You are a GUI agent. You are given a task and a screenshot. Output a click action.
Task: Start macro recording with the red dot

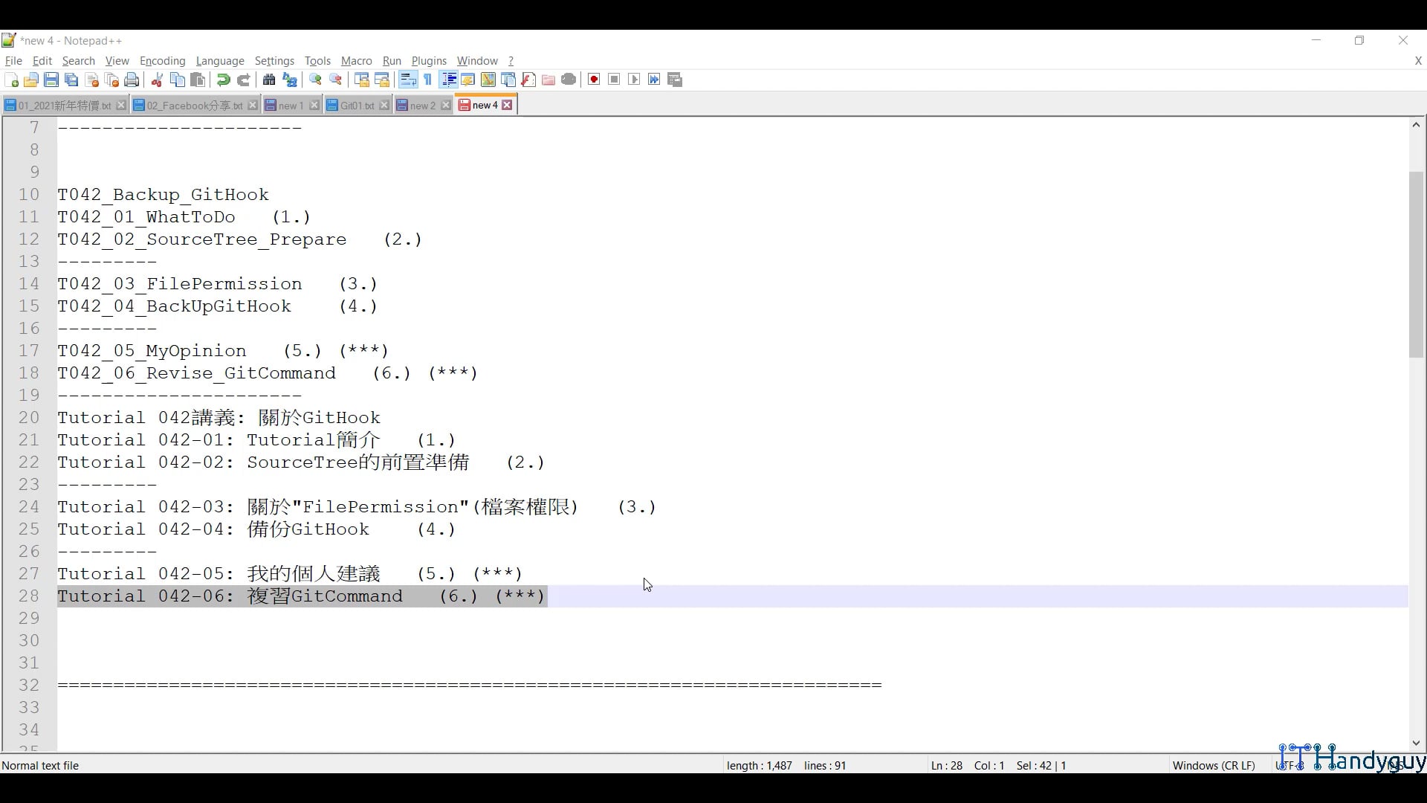(x=594, y=80)
